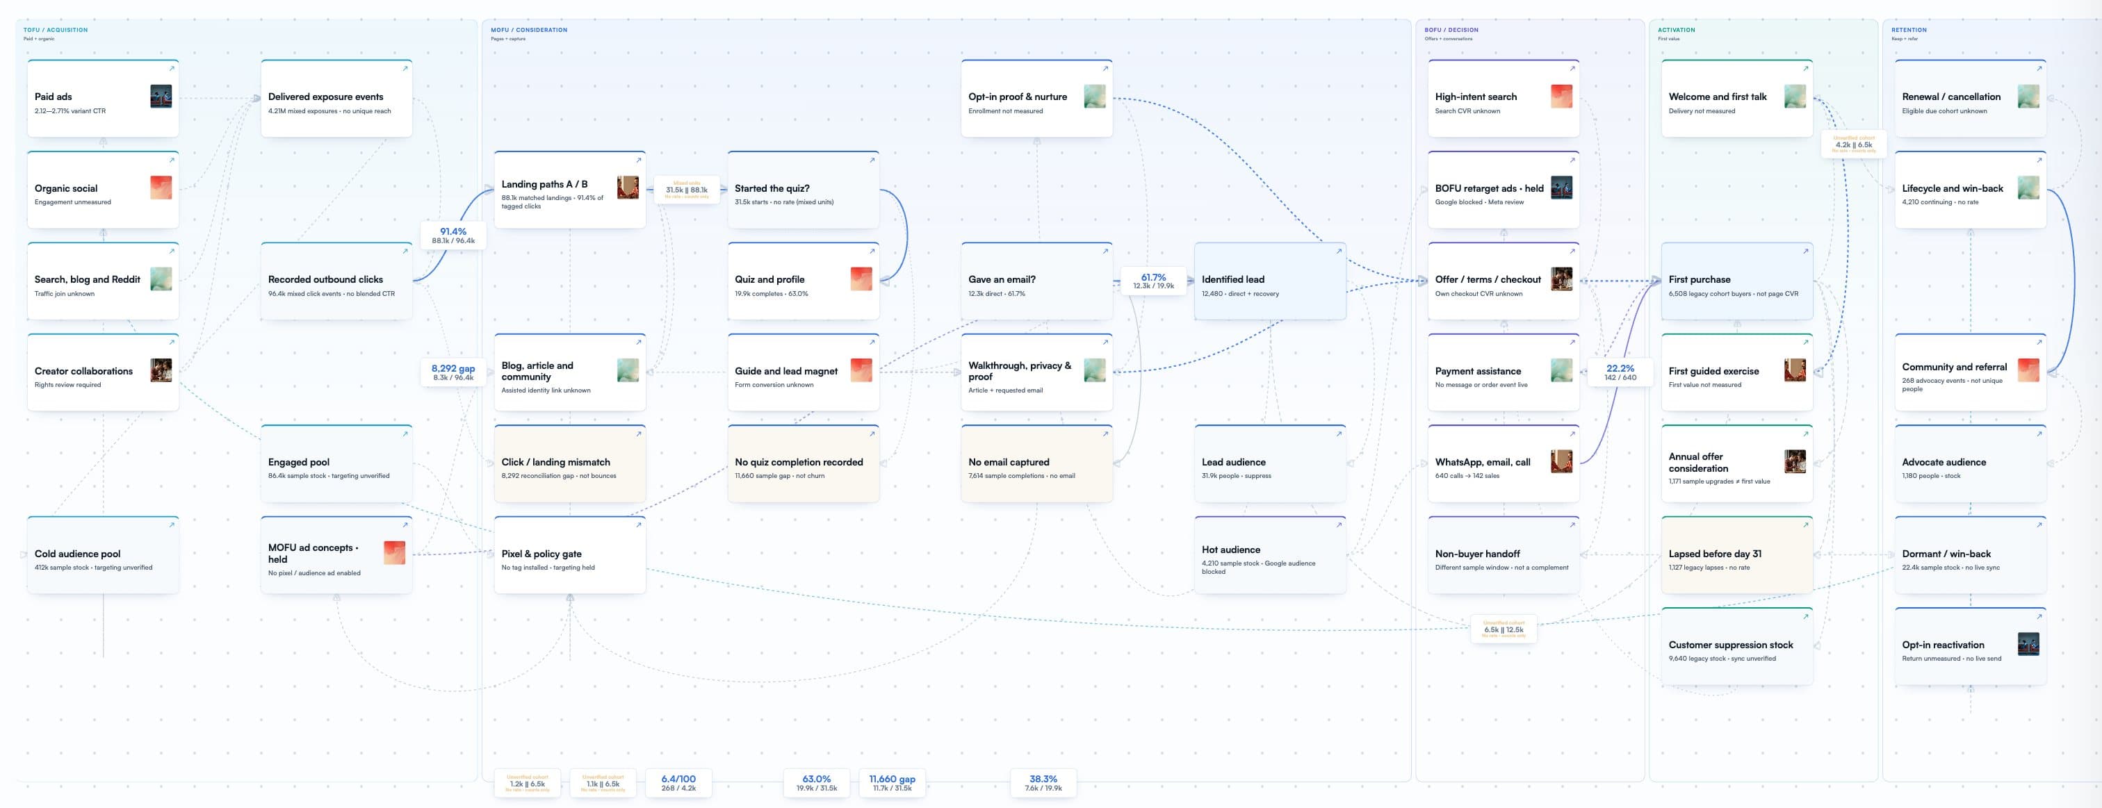Viewport: 2102px width, 808px height.
Task: Click the Paid ads thumbnail image
Action: (x=161, y=97)
